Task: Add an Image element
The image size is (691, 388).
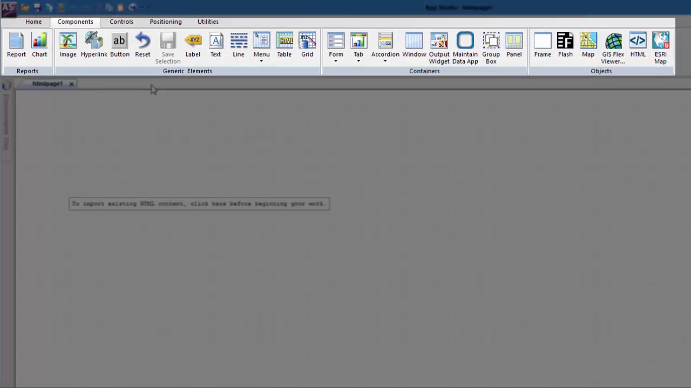Action: point(68,45)
